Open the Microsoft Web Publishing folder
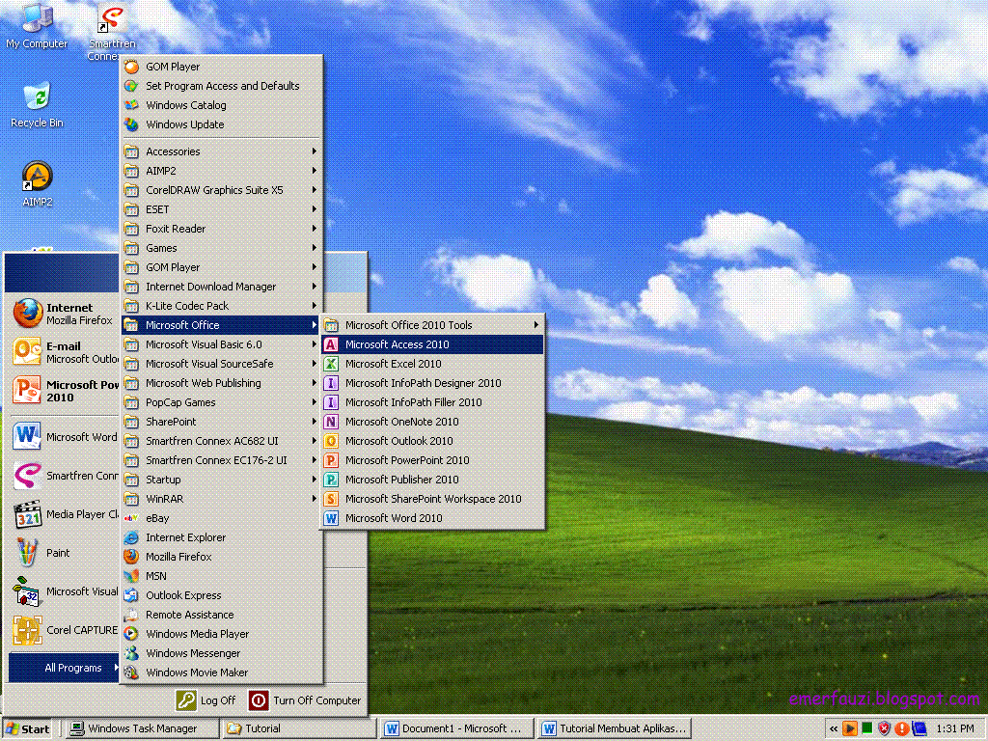The image size is (988, 741). (221, 383)
